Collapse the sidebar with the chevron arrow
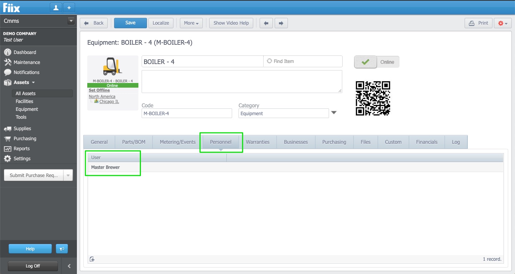This screenshot has width=515, height=274. (69, 266)
